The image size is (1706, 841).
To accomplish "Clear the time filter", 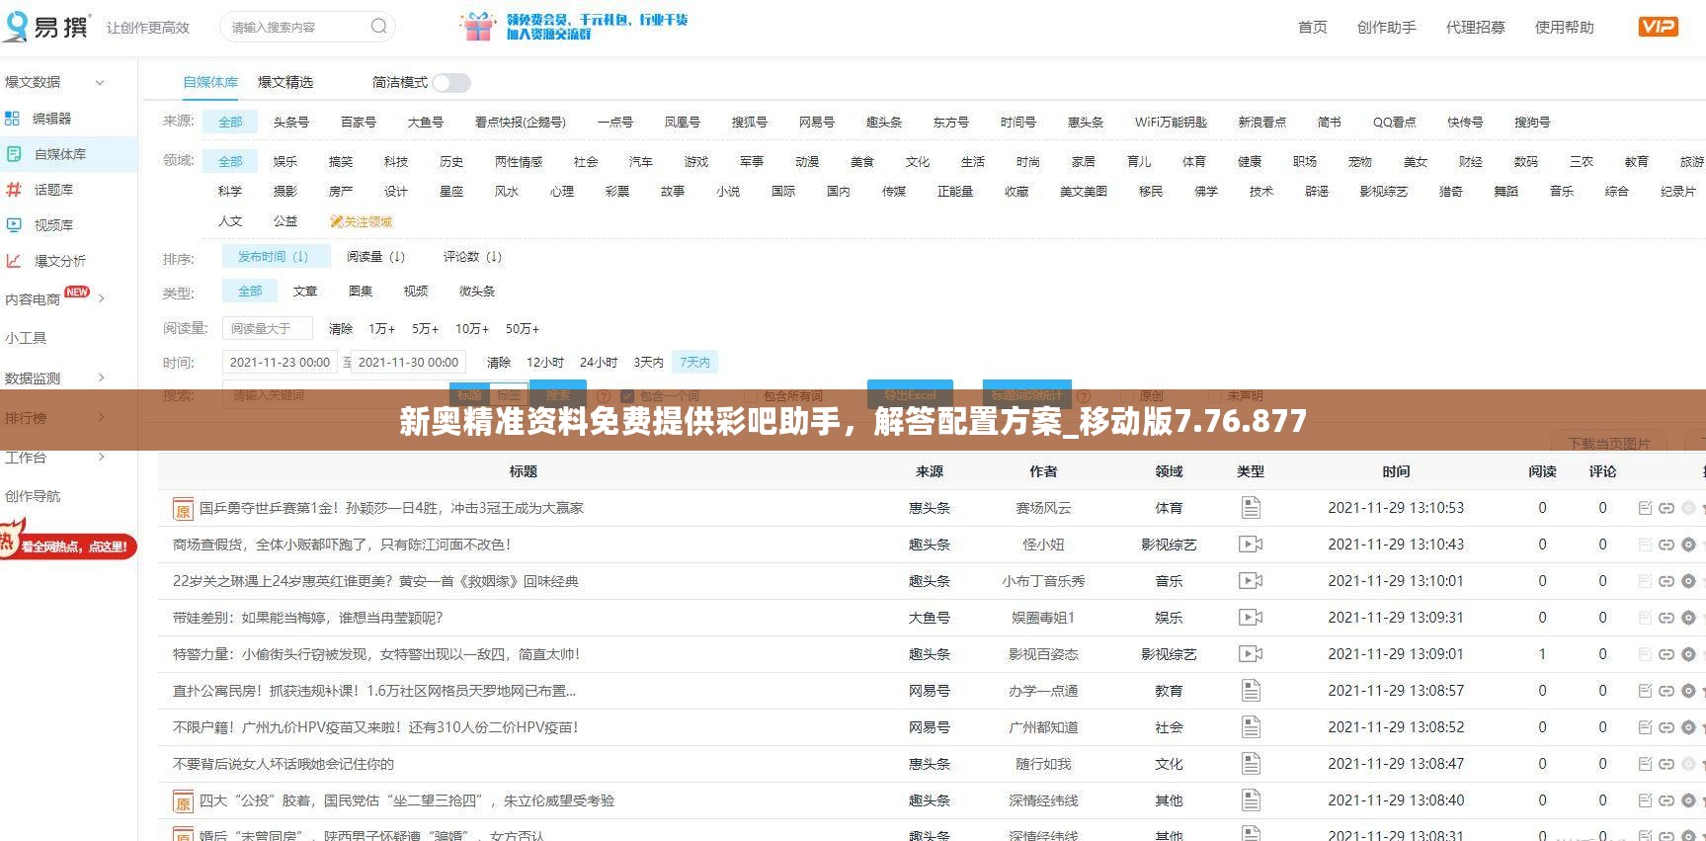I will (x=499, y=363).
